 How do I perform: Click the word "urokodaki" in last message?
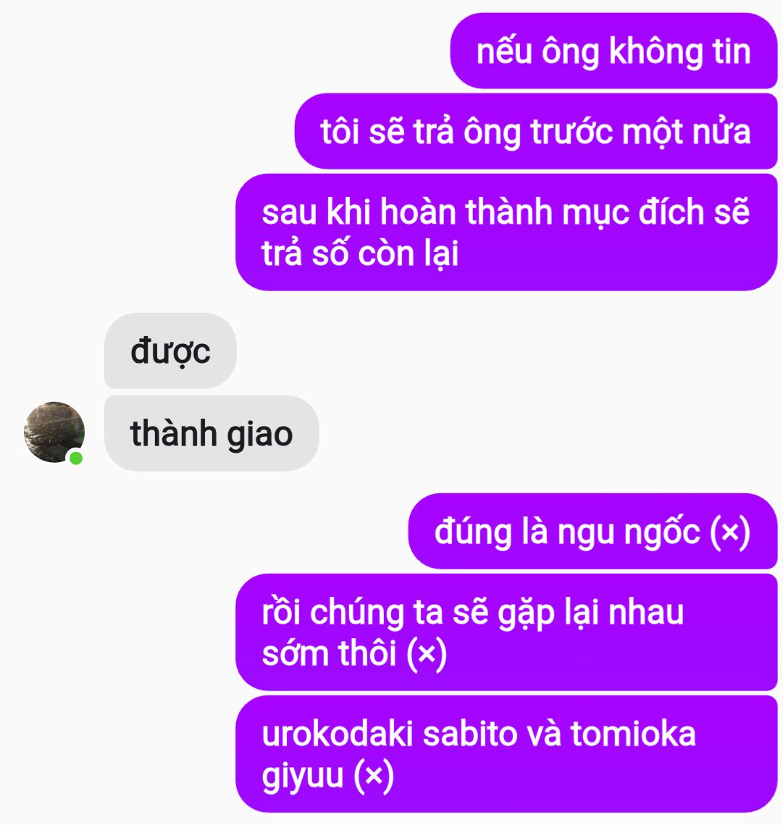pyautogui.click(x=338, y=733)
